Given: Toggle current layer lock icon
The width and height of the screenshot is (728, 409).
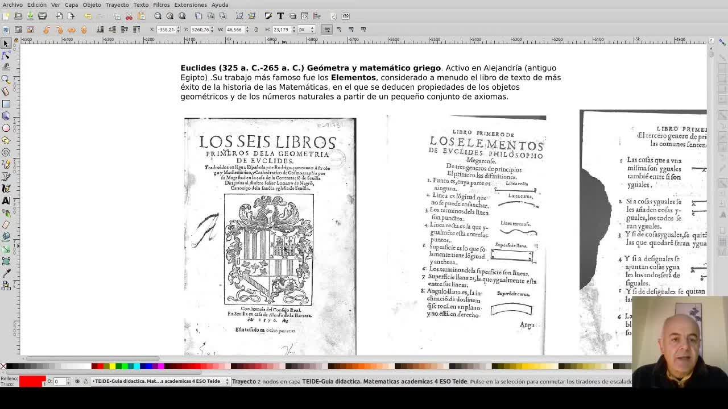Looking at the screenshot, I should click(85, 381).
